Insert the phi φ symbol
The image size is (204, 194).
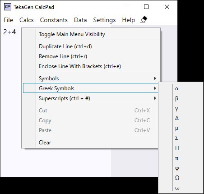[181, 168]
